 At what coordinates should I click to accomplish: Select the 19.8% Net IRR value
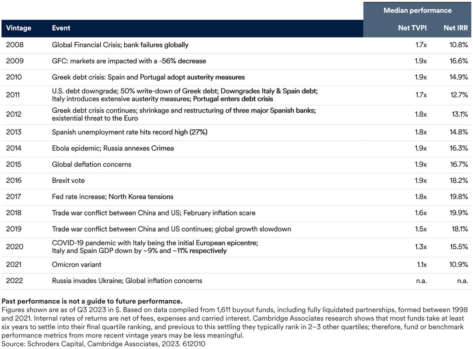(458, 197)
